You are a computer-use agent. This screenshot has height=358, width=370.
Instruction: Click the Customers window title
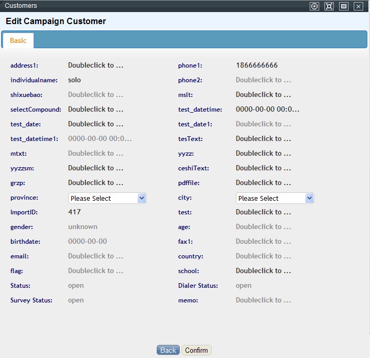[x=21, y=6]
